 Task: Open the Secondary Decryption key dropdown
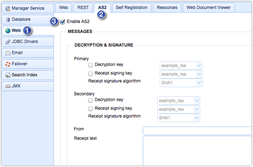179,101
